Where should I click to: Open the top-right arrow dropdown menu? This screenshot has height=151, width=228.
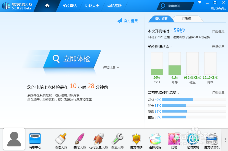click(x=199, y=2)
